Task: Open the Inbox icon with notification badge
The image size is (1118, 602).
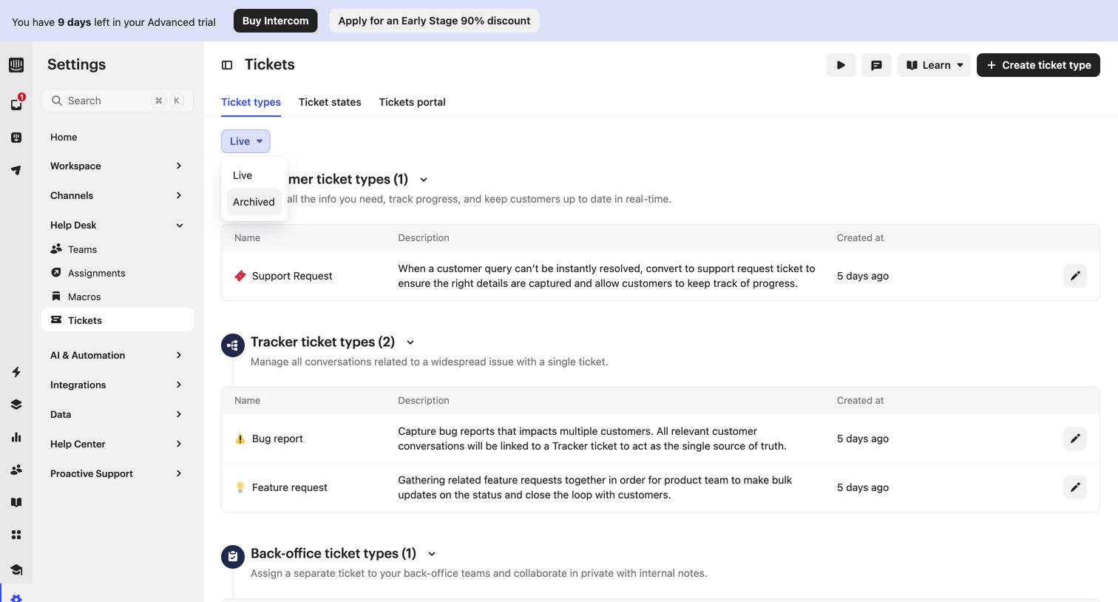Action: click(16, 104)
